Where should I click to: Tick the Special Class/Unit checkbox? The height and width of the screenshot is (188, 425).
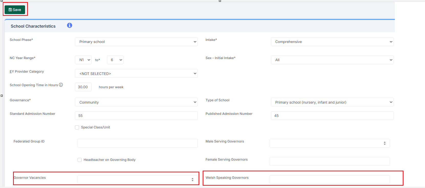[x=77, y=127]
